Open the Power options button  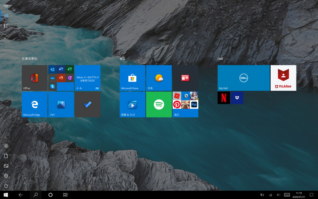(x=6, y=185)
